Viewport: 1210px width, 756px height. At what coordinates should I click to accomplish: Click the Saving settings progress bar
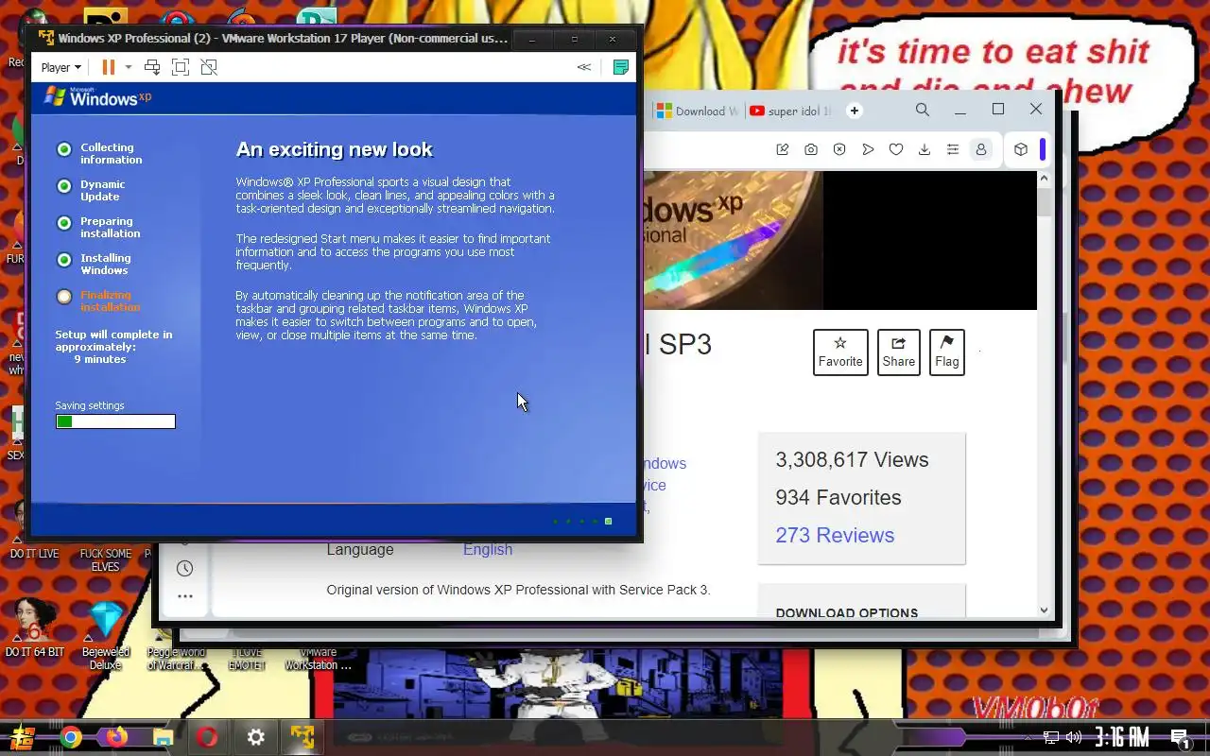click(x=115, y=421)
